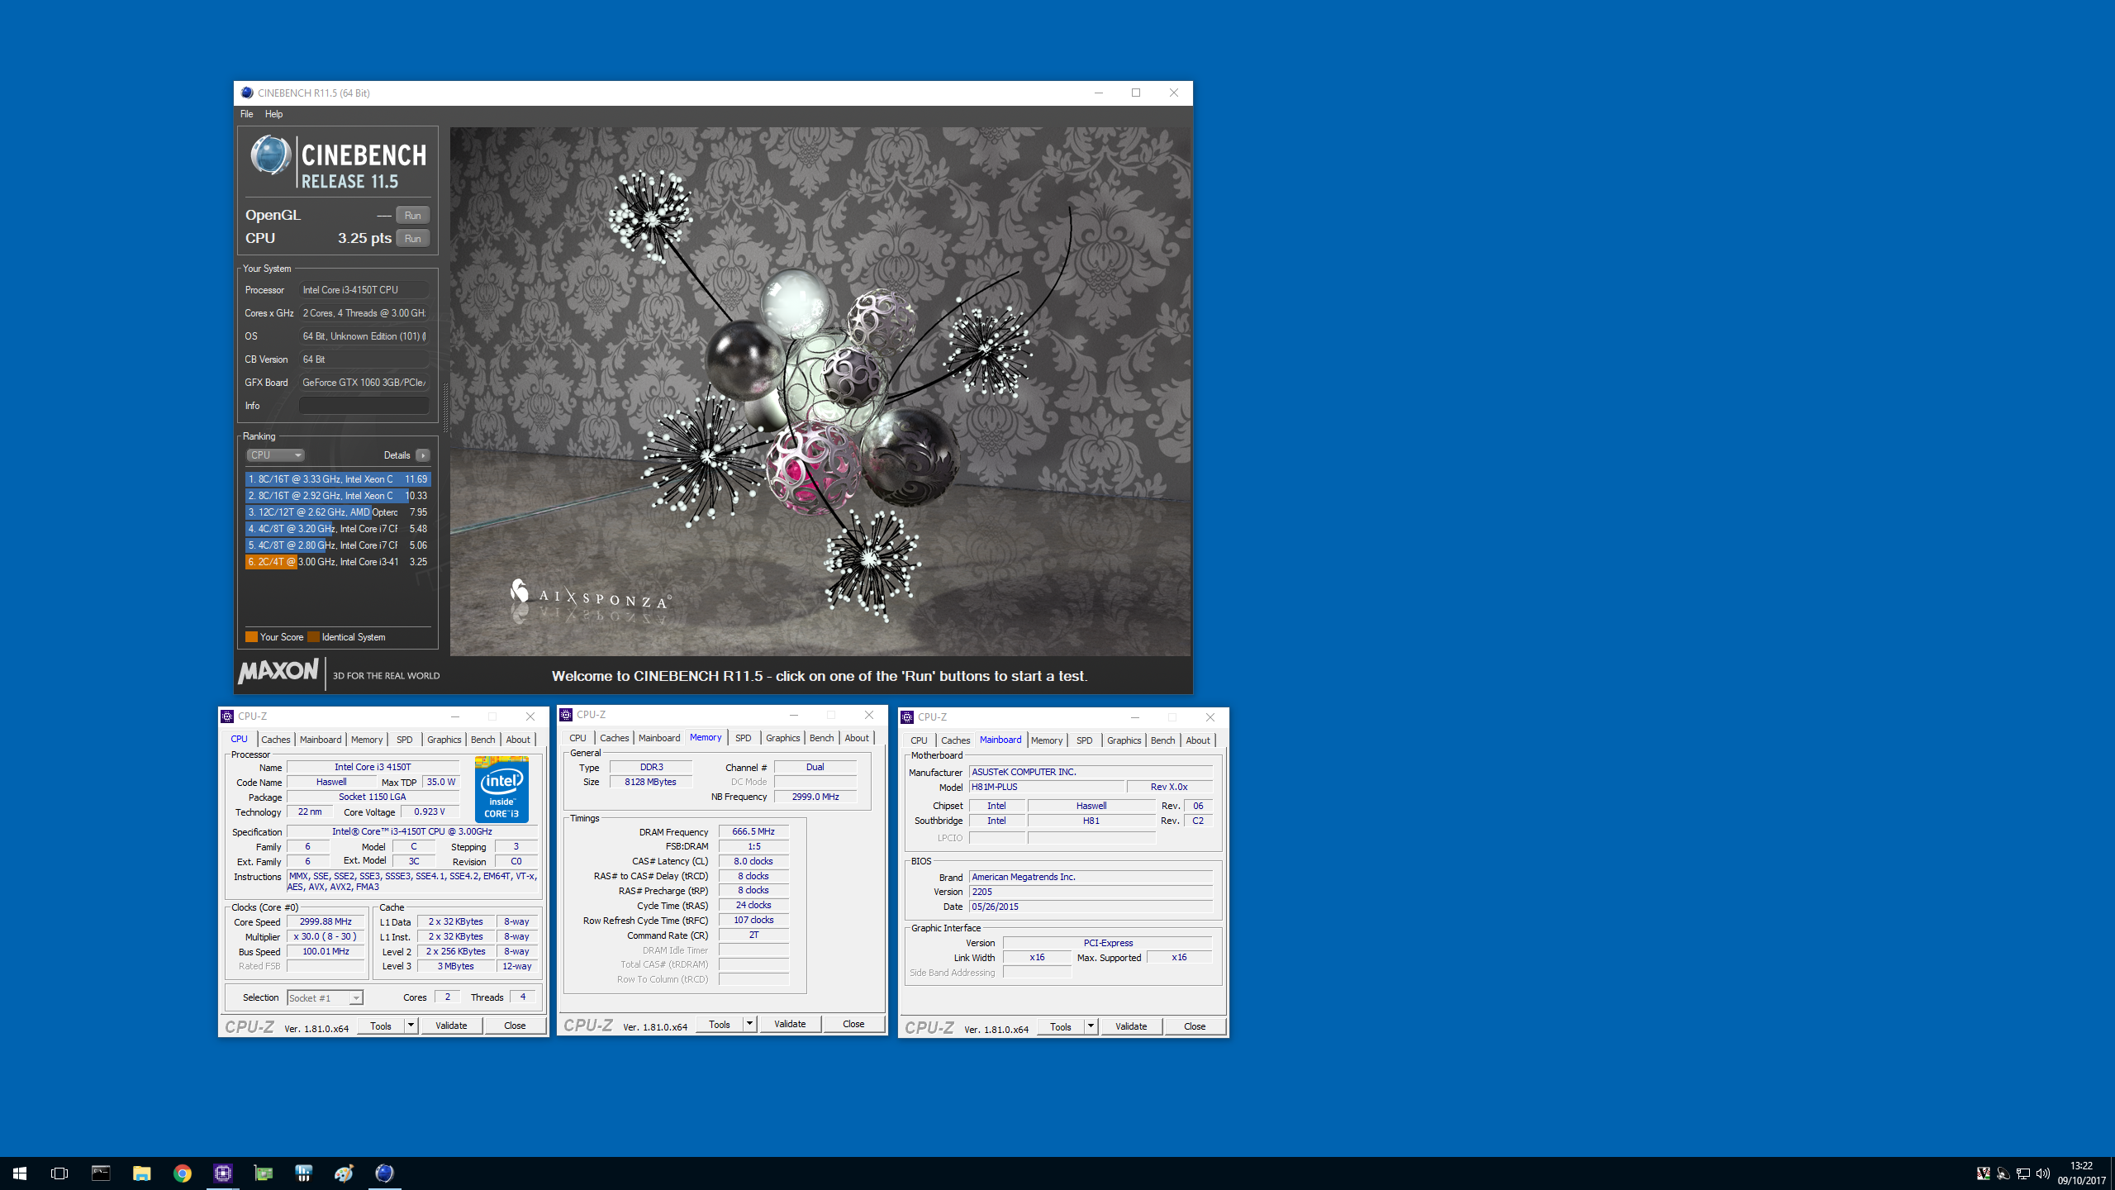Viewport: 2115px width, 1190px height.
Task: Click the Processor field Intel Core i3-4150T CPU
Action: point(364,290)
